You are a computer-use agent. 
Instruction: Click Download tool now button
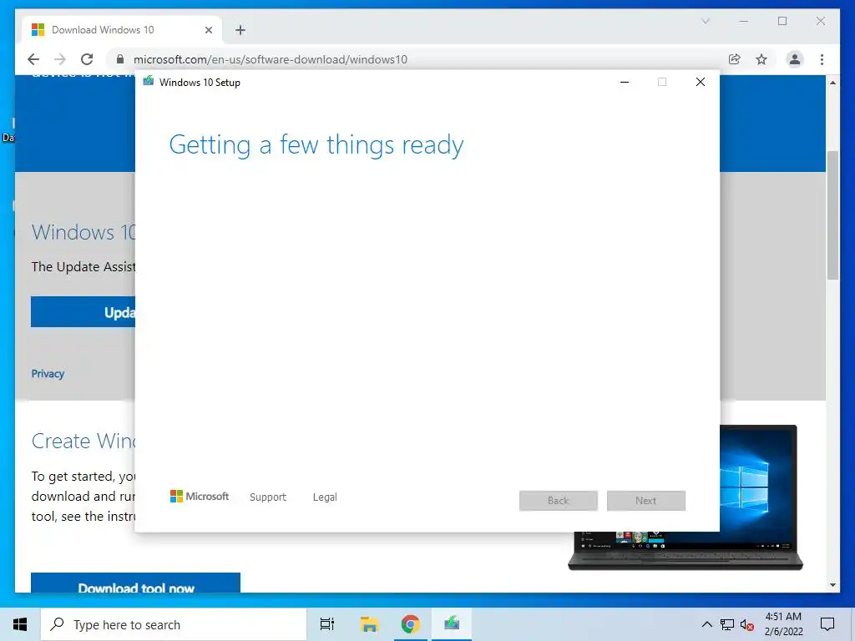click(136, 583)
